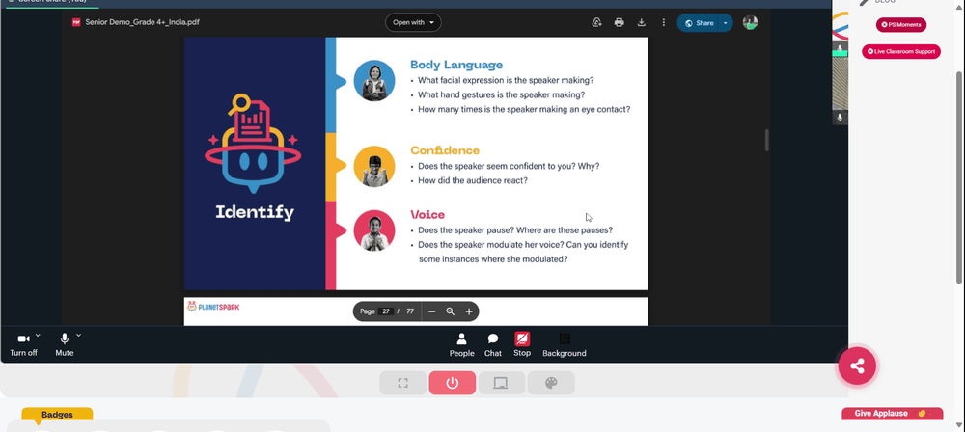Open Background settings
The image size is (965, 432).
[565, 345]
